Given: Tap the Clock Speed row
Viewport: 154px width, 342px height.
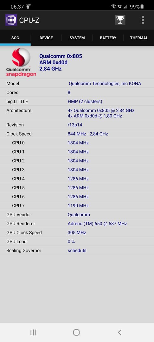Looking at the screenshot, I should click(x=77, y=134).
